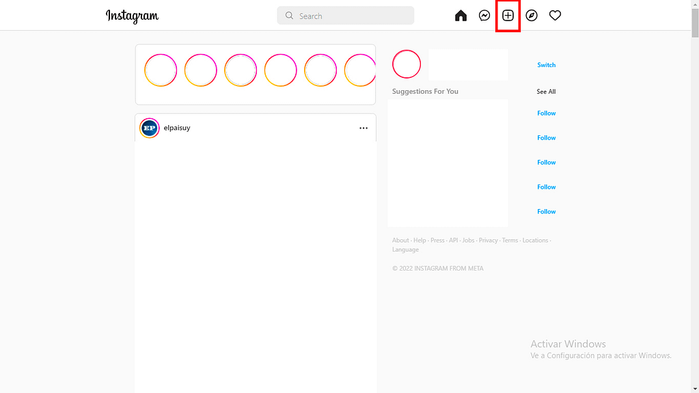The width and height of the screenshot is (699, 393).
Task: Follow the third suggested account
Action: (x=546, y=163)
